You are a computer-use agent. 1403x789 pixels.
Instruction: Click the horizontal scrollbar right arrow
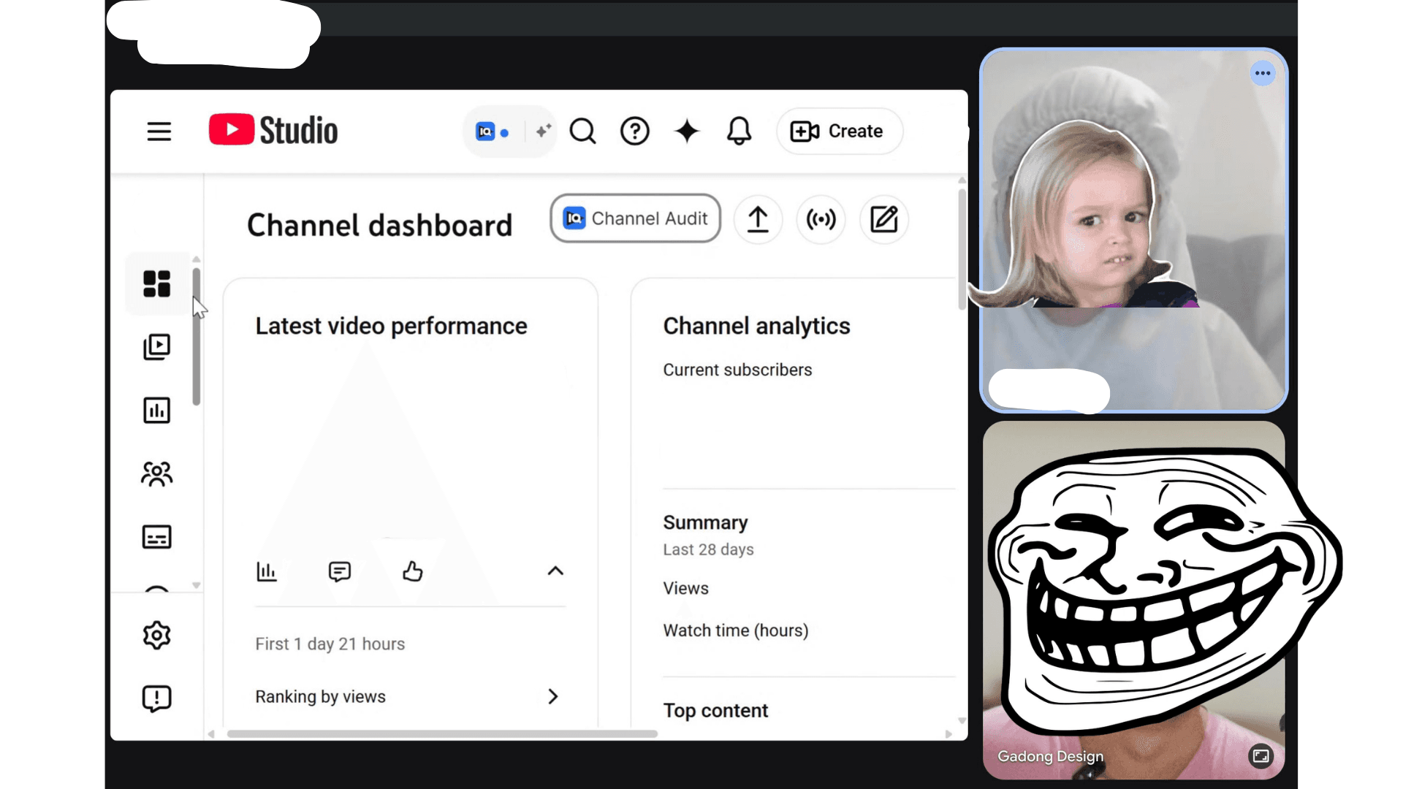(x=948, y=733)
